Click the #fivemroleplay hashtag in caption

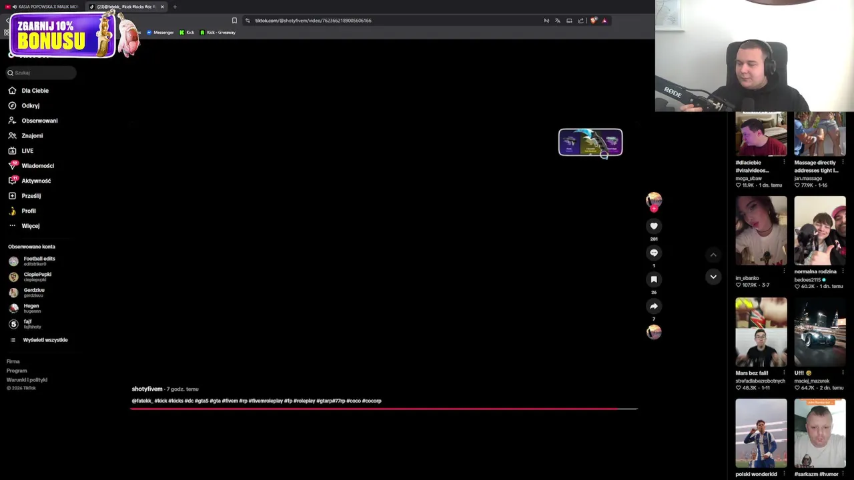(x=266, y=401)
